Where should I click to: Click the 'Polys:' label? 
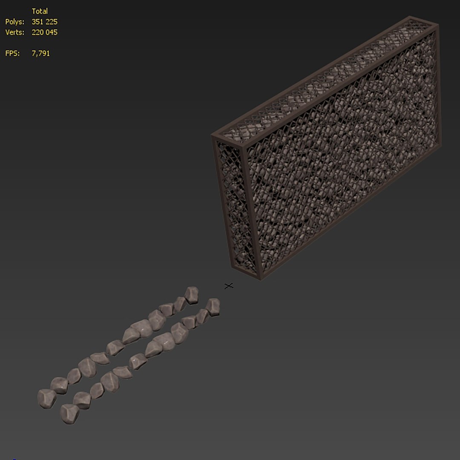pos(14,22)
